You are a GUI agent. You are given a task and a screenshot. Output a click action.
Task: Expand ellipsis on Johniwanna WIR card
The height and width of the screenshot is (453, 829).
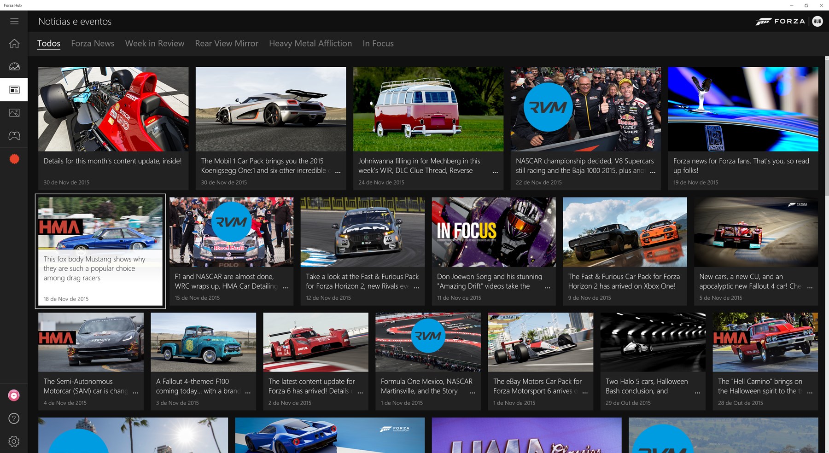click(x=495, y=172)
